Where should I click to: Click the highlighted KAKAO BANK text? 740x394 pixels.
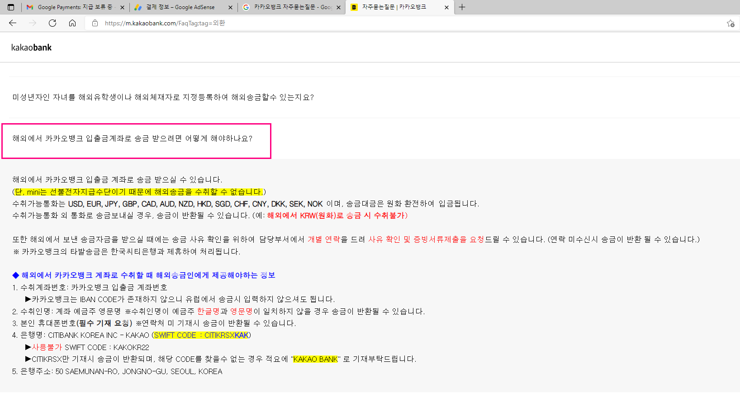point(315,359)
